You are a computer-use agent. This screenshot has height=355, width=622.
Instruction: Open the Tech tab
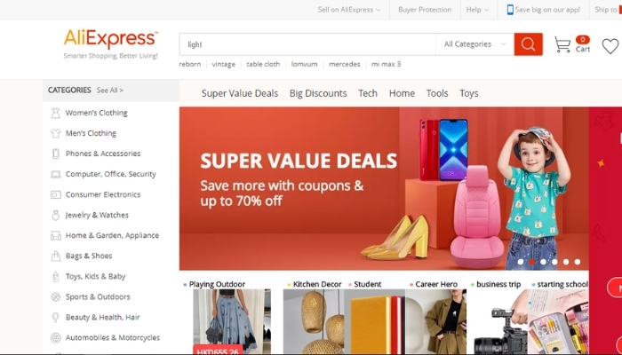pyautogui.click(x=368, y=93)
